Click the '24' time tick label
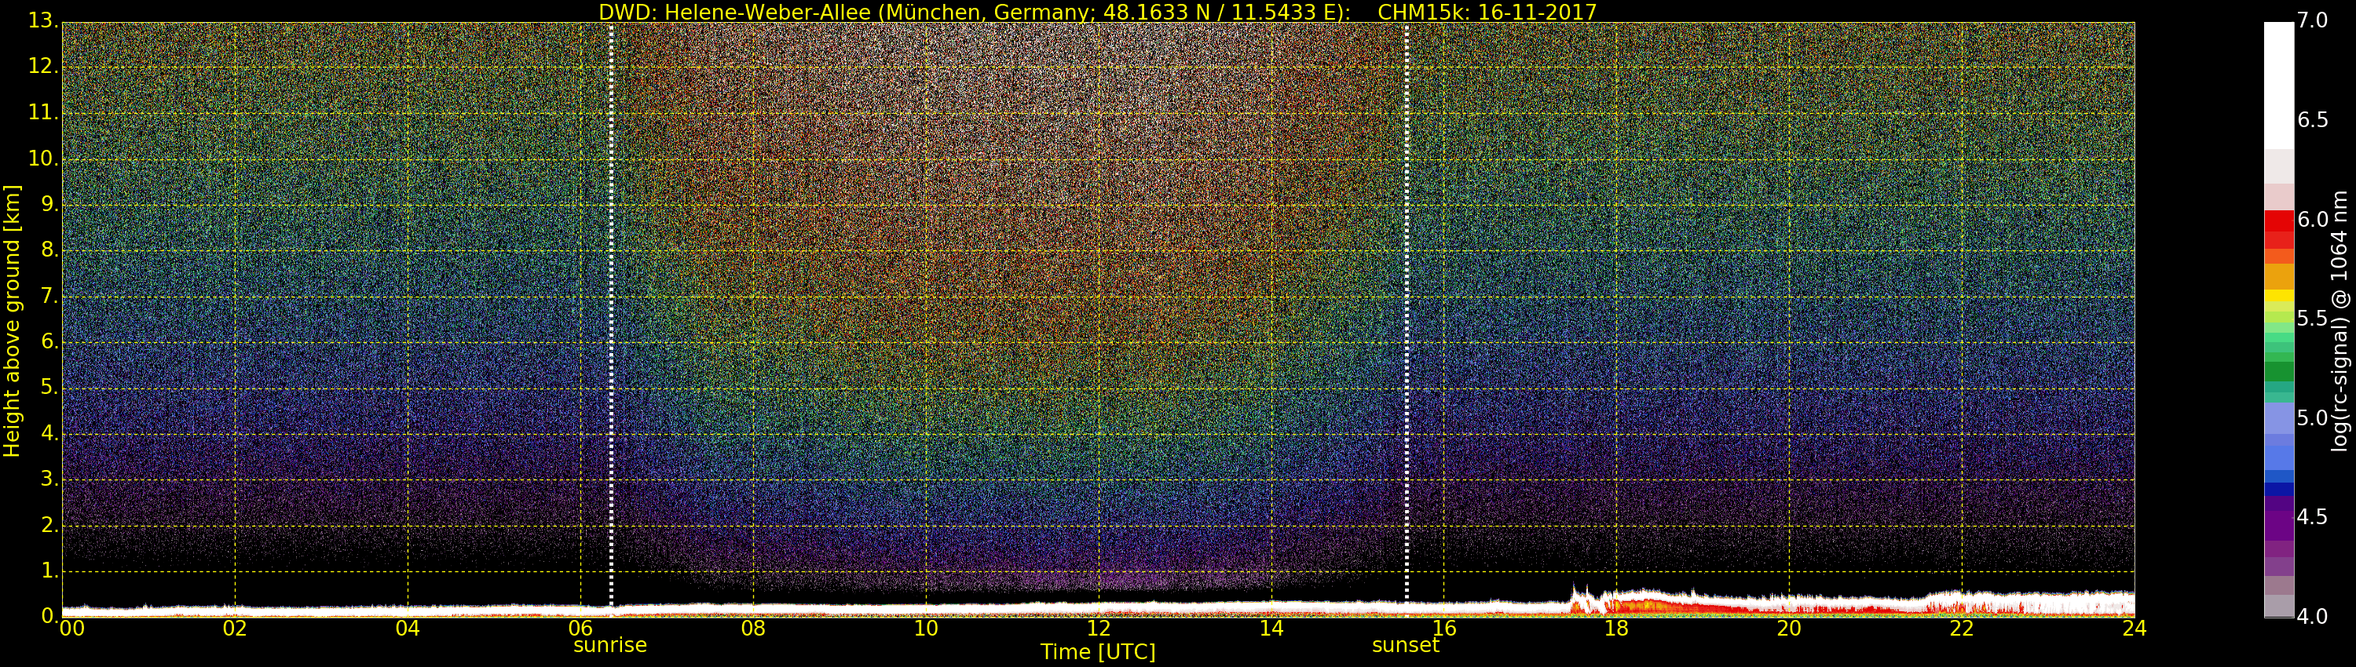Viewport: 2356px width, 667px height. pos(2134,629)
